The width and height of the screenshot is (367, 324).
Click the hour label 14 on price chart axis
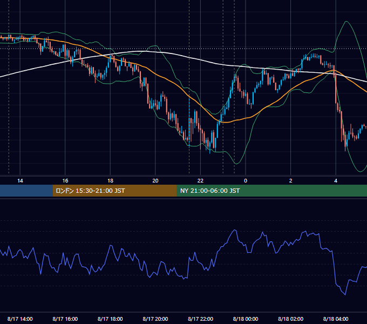pyautogui.click(x=20, y=181)
